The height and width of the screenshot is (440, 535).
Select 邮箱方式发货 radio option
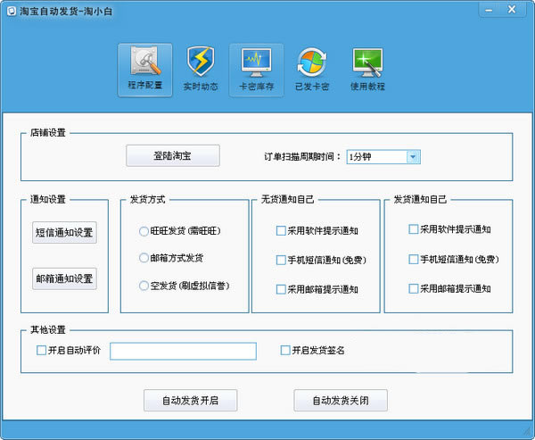pos(144,258)
